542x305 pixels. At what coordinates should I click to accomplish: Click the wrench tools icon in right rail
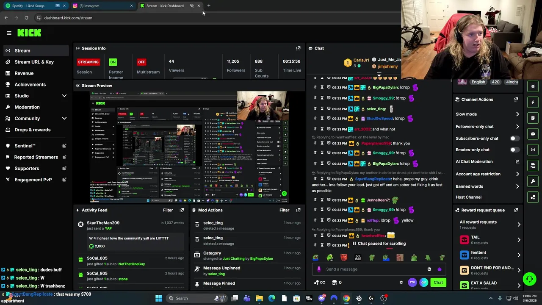click(533, 181)
